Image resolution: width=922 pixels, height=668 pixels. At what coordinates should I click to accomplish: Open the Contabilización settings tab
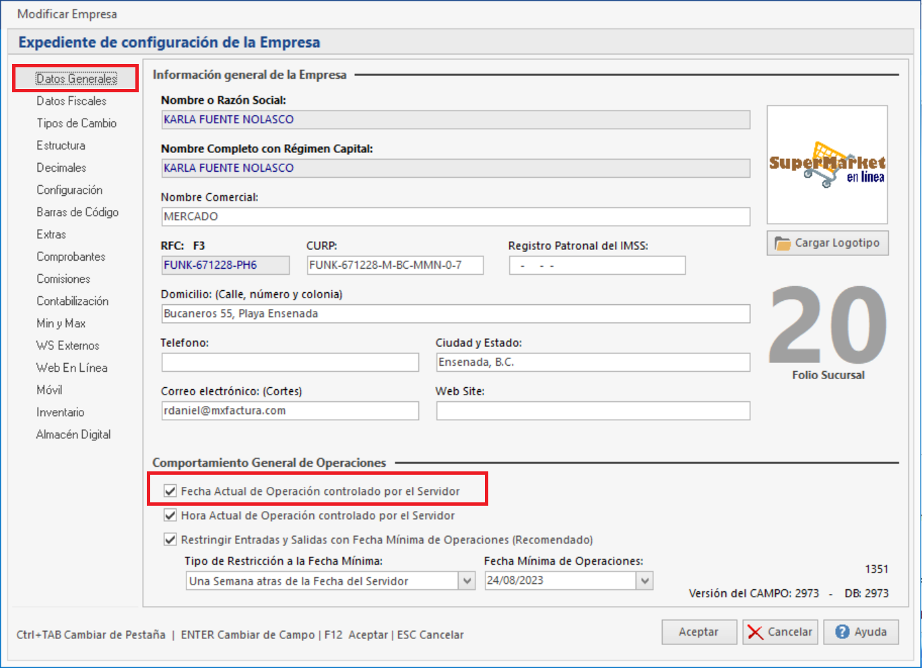point(72,301)
